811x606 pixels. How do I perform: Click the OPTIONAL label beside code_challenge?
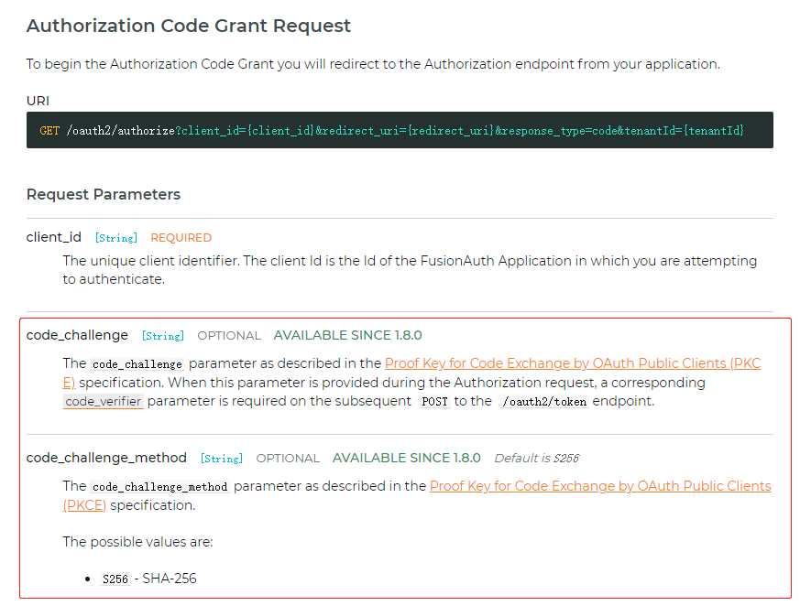[228, 335]
